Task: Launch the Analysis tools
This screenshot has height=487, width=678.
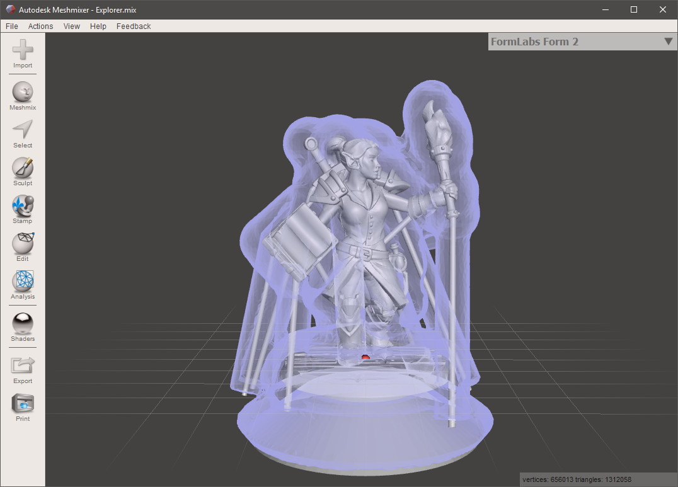Action: (x=23, y=282)
